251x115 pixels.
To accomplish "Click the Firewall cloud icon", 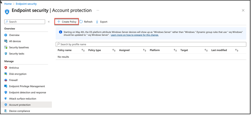I will point(6,80).
